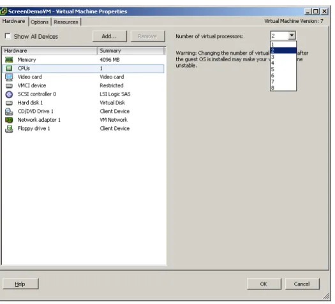Click Client Device summary for Floppy drive
The height and width of the screenshot is (304, 335).
tap(114, 129)
